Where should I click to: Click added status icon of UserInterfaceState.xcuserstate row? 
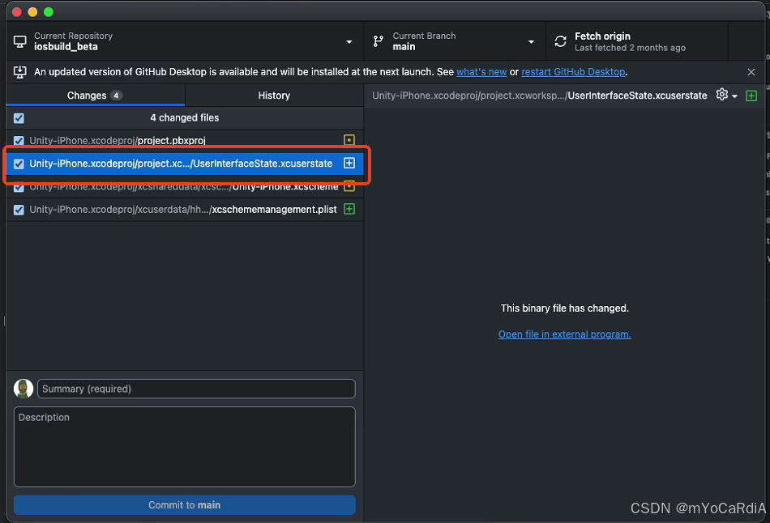click(349, 163)
